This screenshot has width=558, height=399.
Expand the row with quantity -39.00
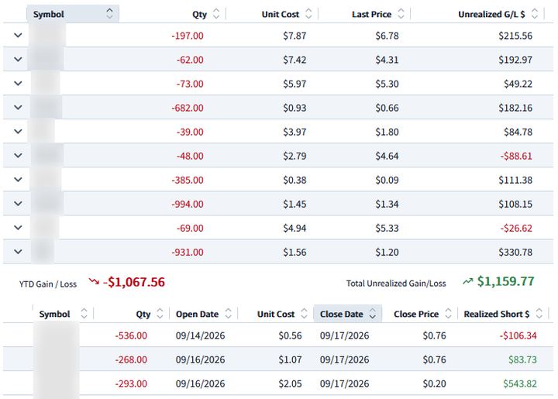click(x=18, y=132)
